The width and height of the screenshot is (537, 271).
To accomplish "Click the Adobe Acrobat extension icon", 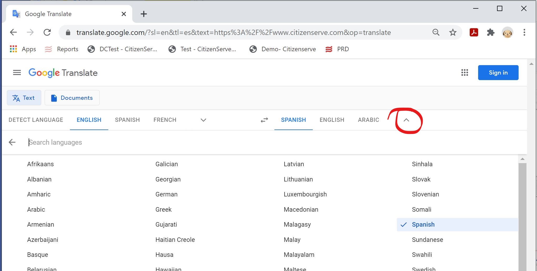I will click(x=474, y=33).
